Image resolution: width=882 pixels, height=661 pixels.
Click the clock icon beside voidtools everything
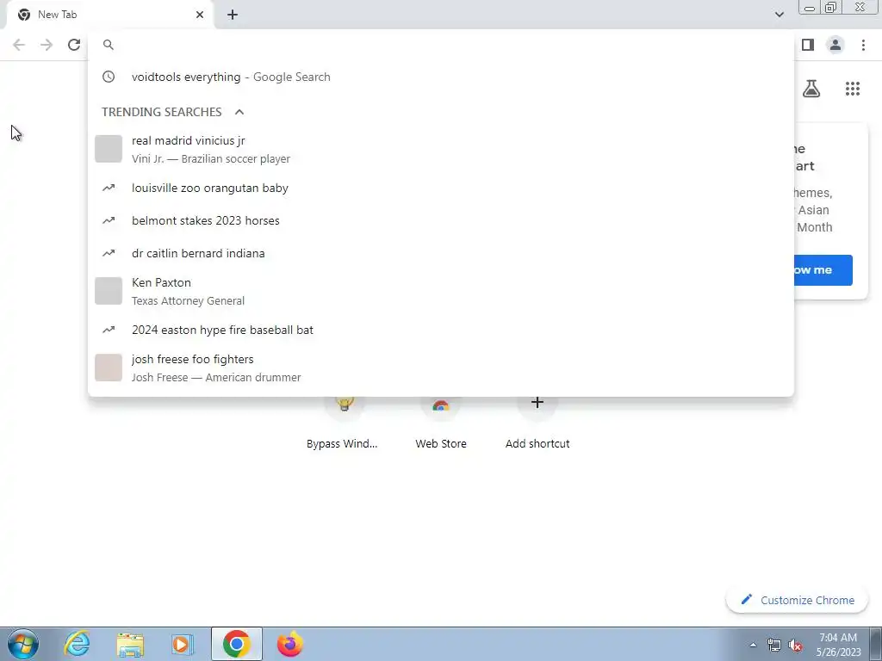(x=109, y=77)
